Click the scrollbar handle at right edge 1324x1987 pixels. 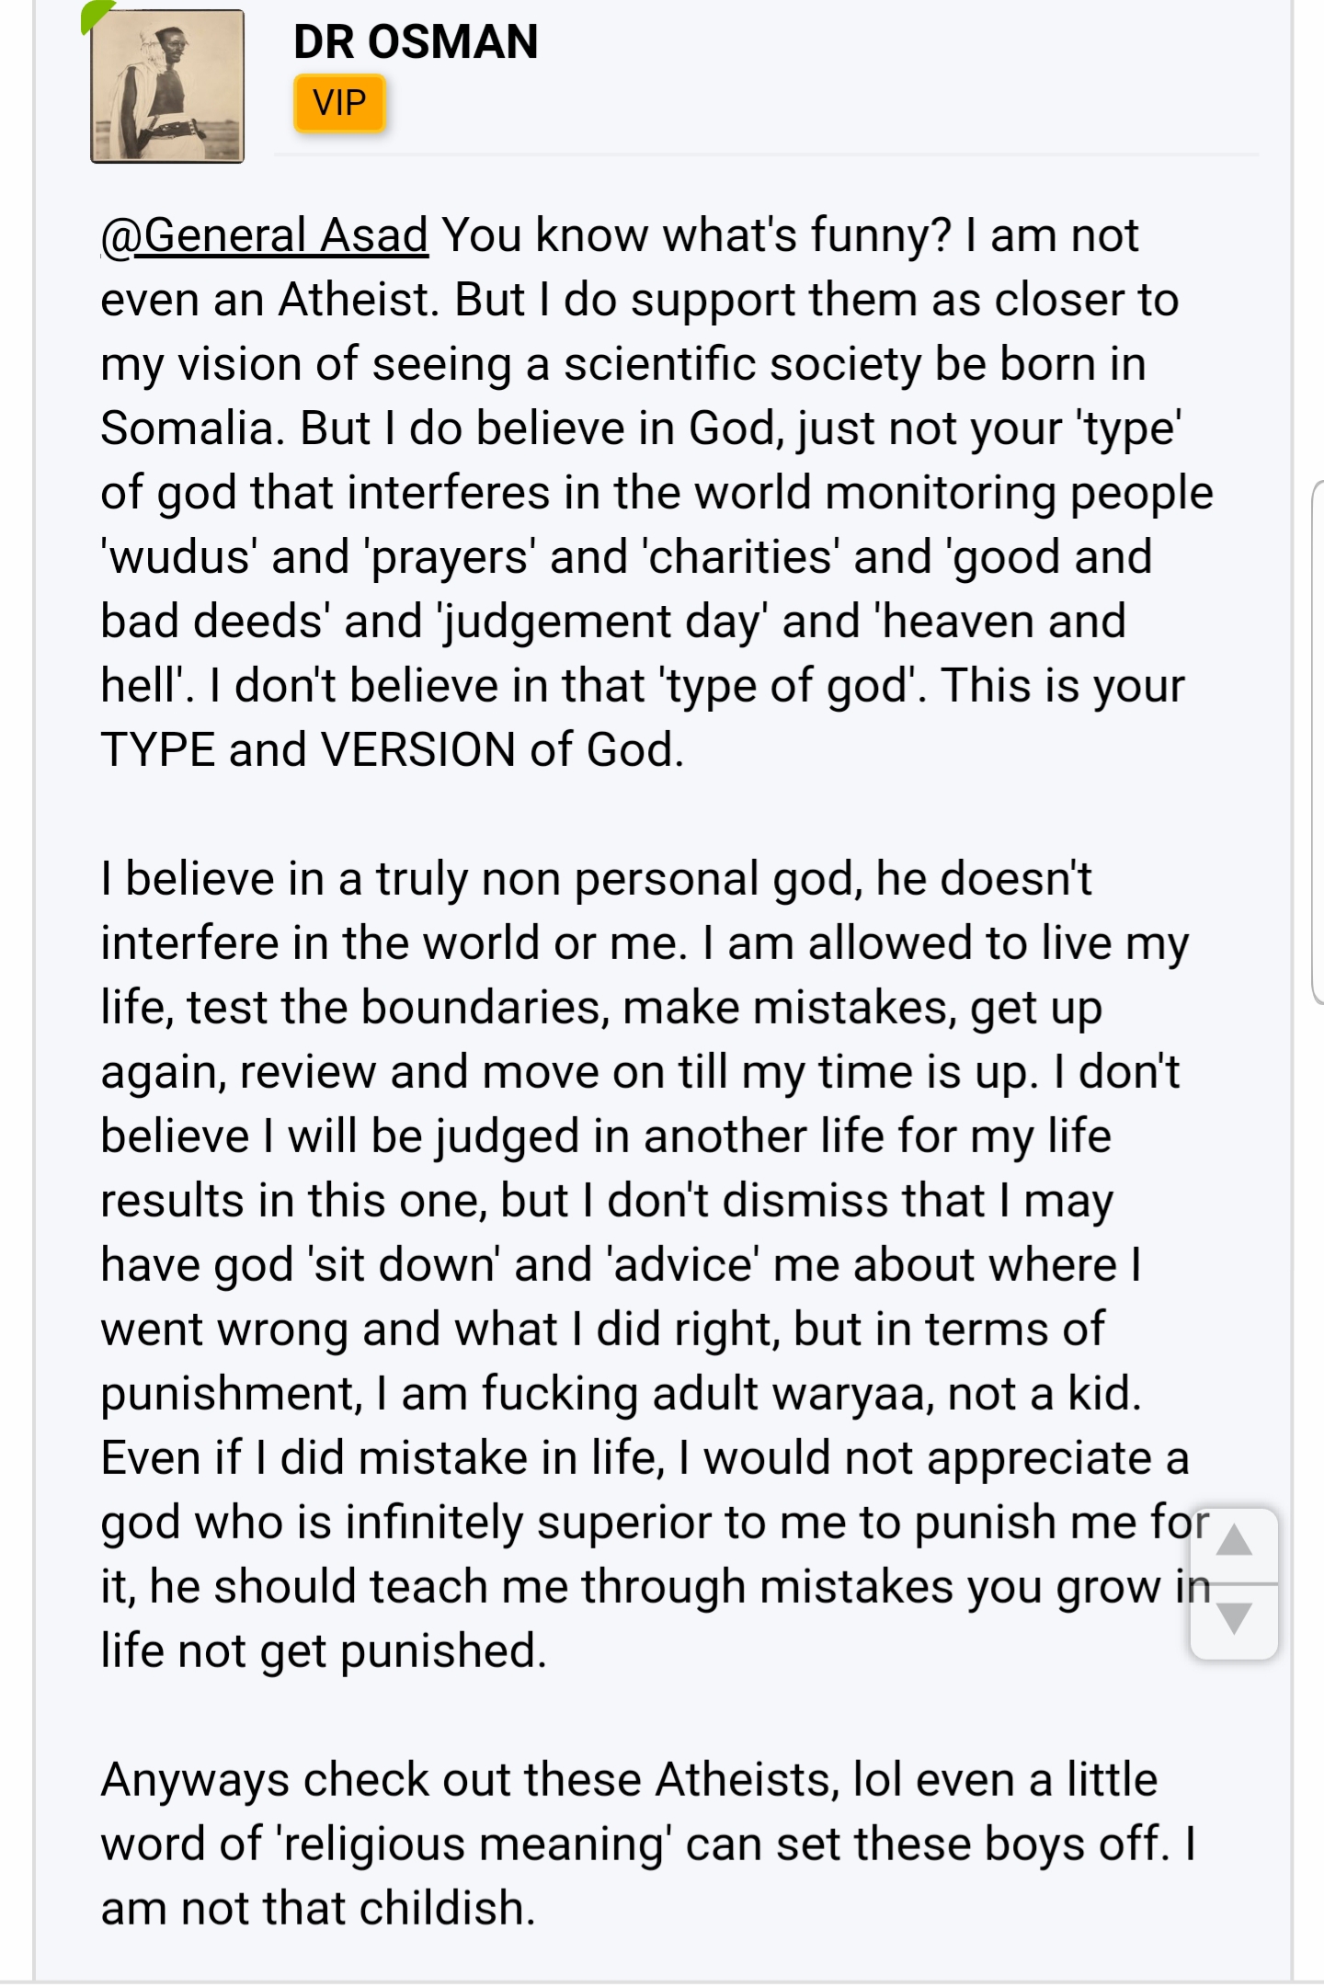(1318, 741)
